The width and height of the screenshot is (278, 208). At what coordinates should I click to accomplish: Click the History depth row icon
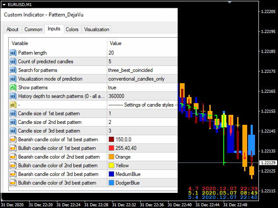point(13,96)
